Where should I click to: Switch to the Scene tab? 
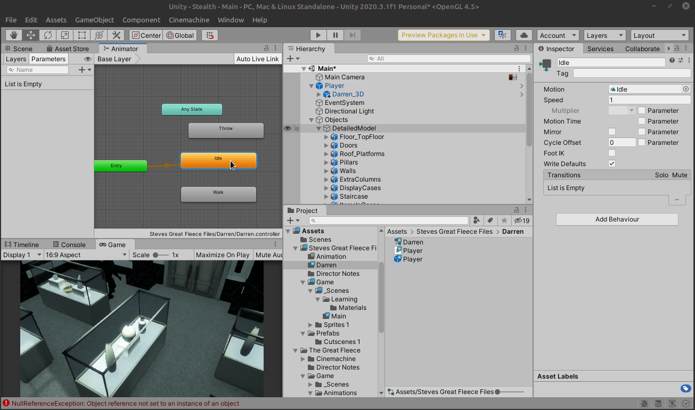pyautogui.click(x=18, y=48)
